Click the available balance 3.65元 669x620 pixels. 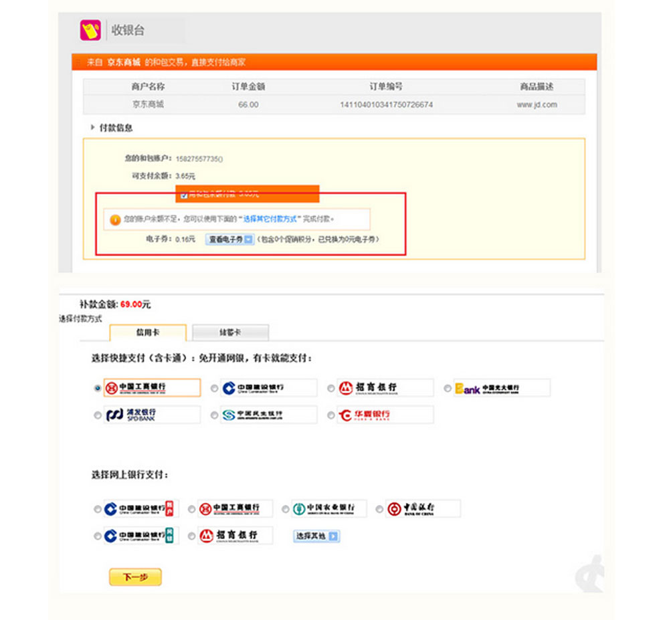click(185, 176)
